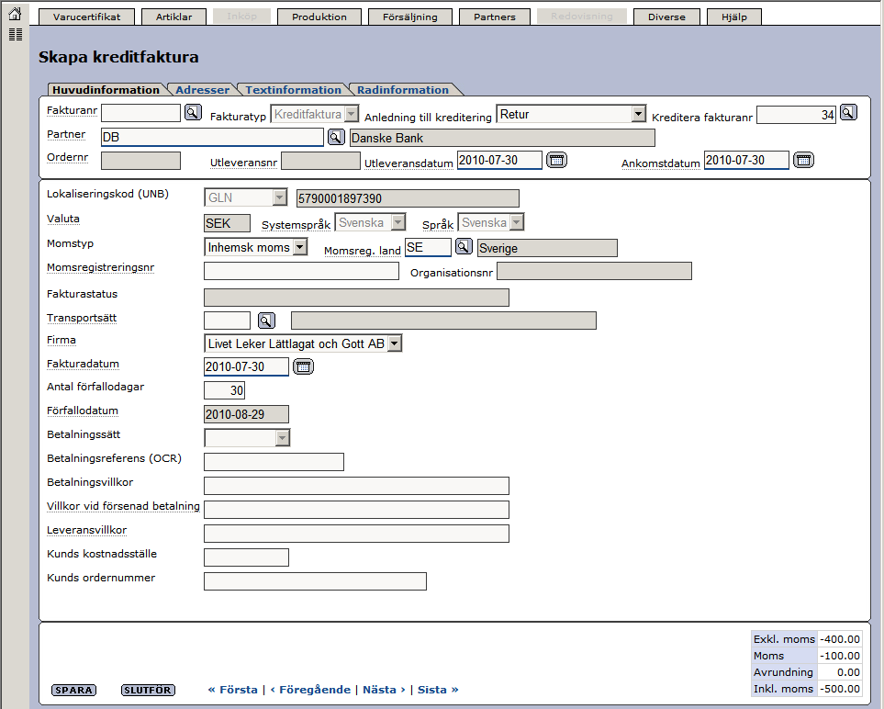This screenshot has height=709, width=884.
Task: Click the Fakturadatum date field
Action: [x=246, y=366]
